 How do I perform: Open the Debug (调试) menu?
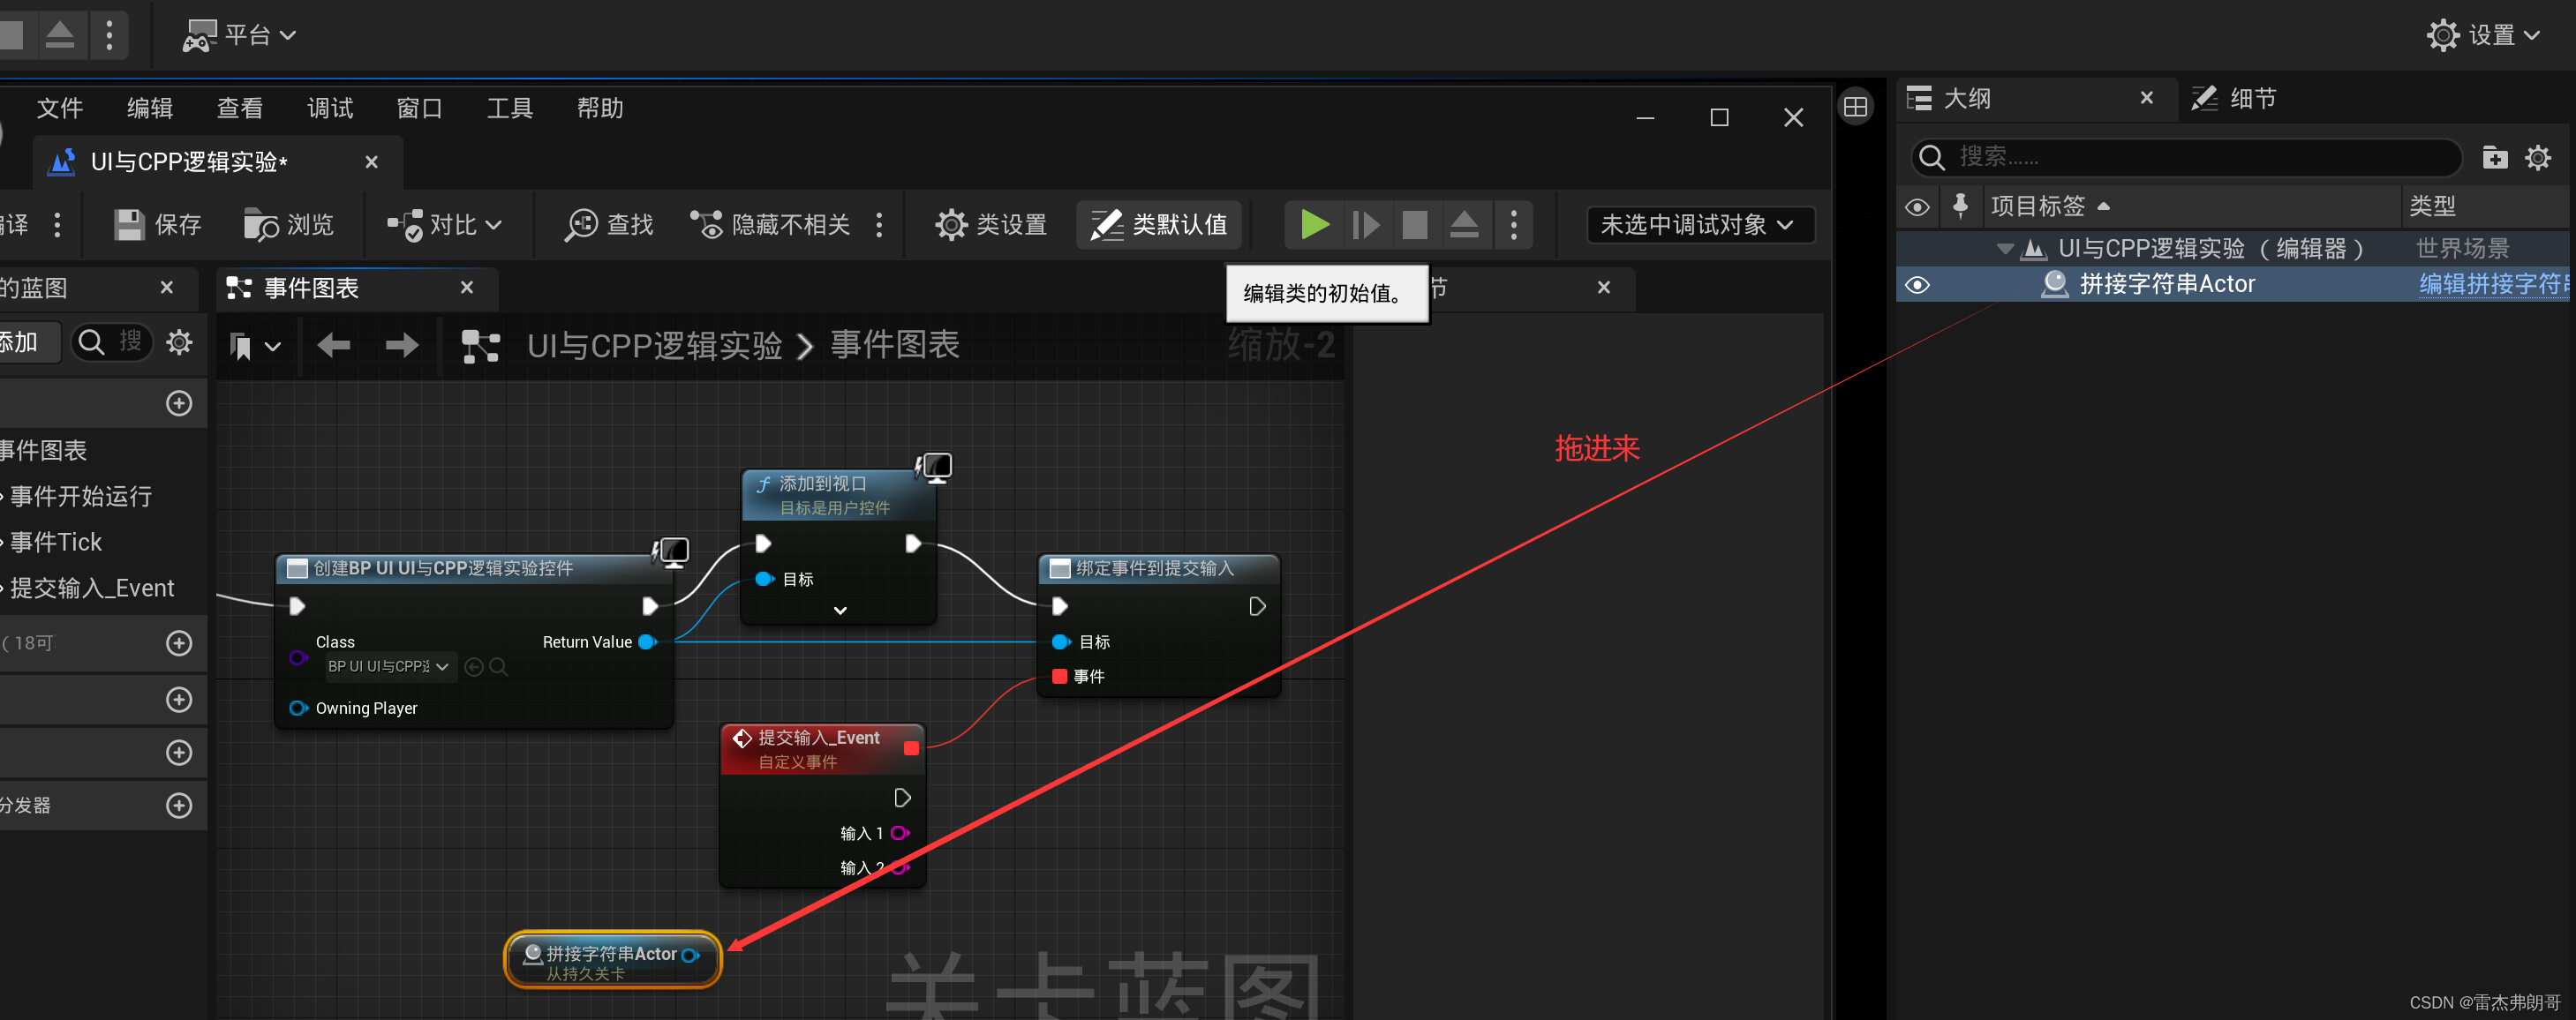pyautogui.click(x=330, y=108)
